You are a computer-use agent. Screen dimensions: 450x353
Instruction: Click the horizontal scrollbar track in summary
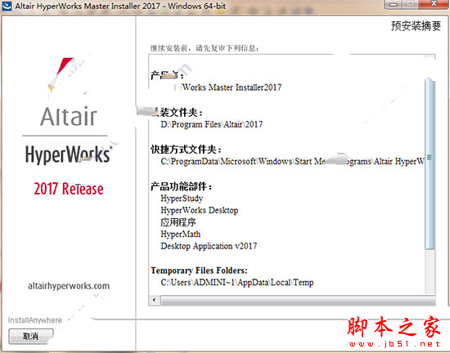(x=298, y=300)
